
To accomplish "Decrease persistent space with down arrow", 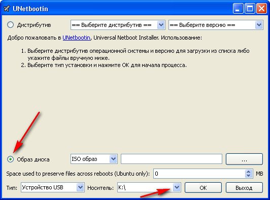I will [x=249, y=176].
